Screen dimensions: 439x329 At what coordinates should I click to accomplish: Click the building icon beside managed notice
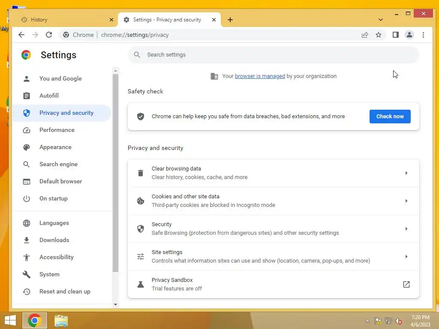tap(214, 76)
